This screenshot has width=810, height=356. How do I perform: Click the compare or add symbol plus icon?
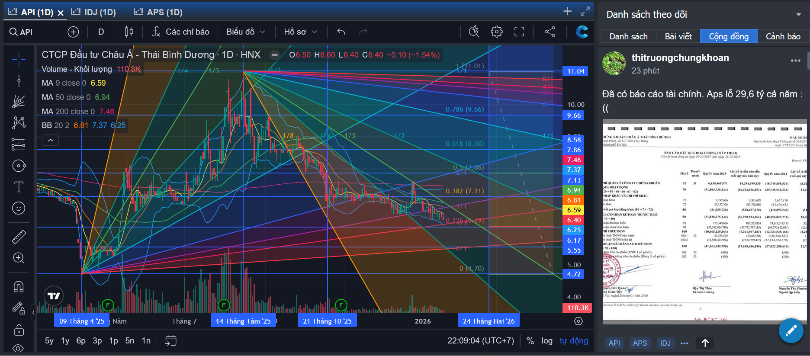click(73, 32)
